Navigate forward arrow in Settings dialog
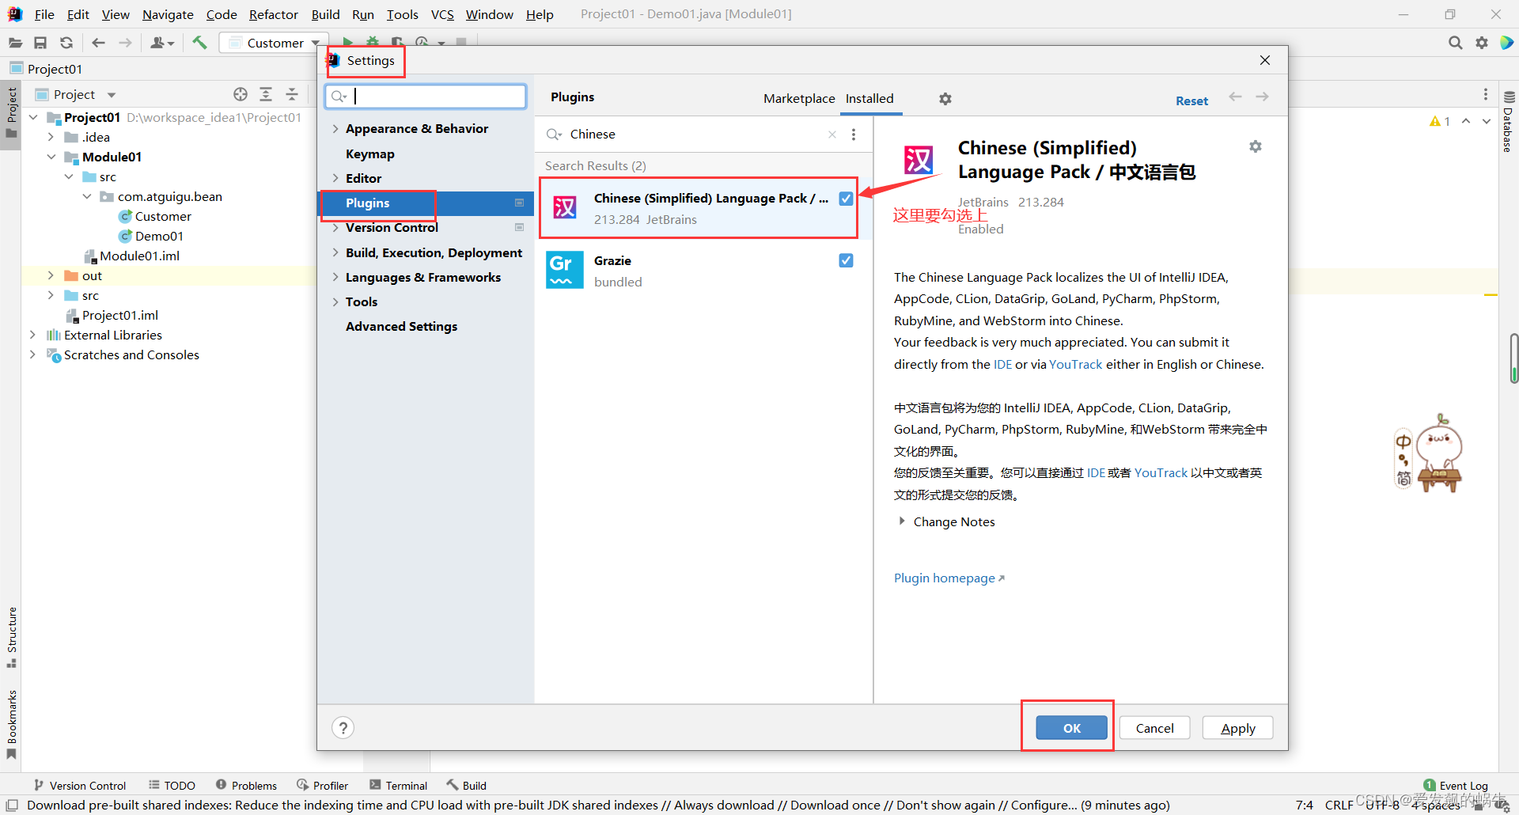This screenshot has height=815, width=1519. [x=1262, y=97]
